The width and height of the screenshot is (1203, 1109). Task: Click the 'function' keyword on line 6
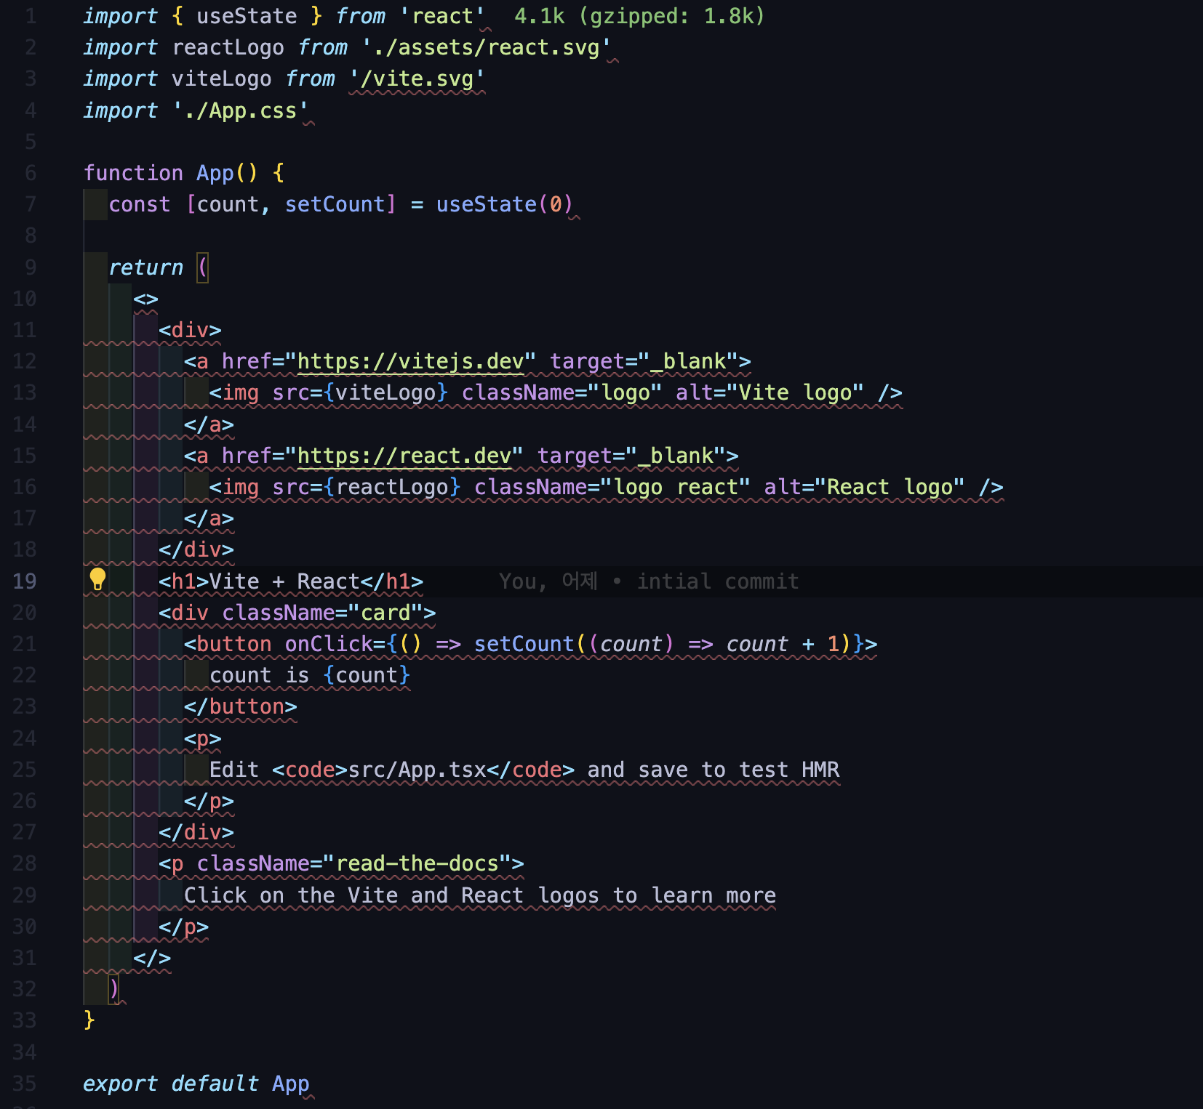coord(133,173)
